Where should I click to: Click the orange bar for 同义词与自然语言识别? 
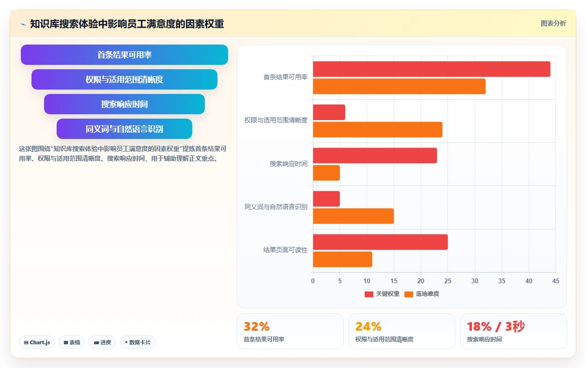pos(353,216)
